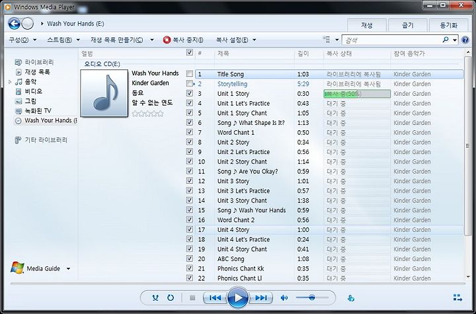The height and width of the screenshot is (314, 476).
Task: Open the Media Guide dropdown arrow
Action: pos(68,268)
